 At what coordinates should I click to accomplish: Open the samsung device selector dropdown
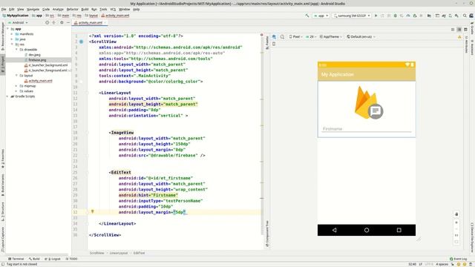[352, 16]
